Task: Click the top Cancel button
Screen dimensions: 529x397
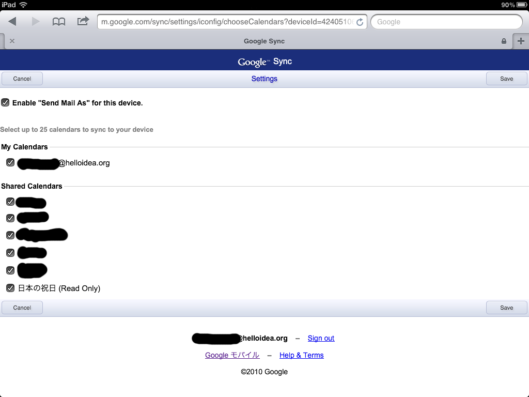Action: point(22,79)
